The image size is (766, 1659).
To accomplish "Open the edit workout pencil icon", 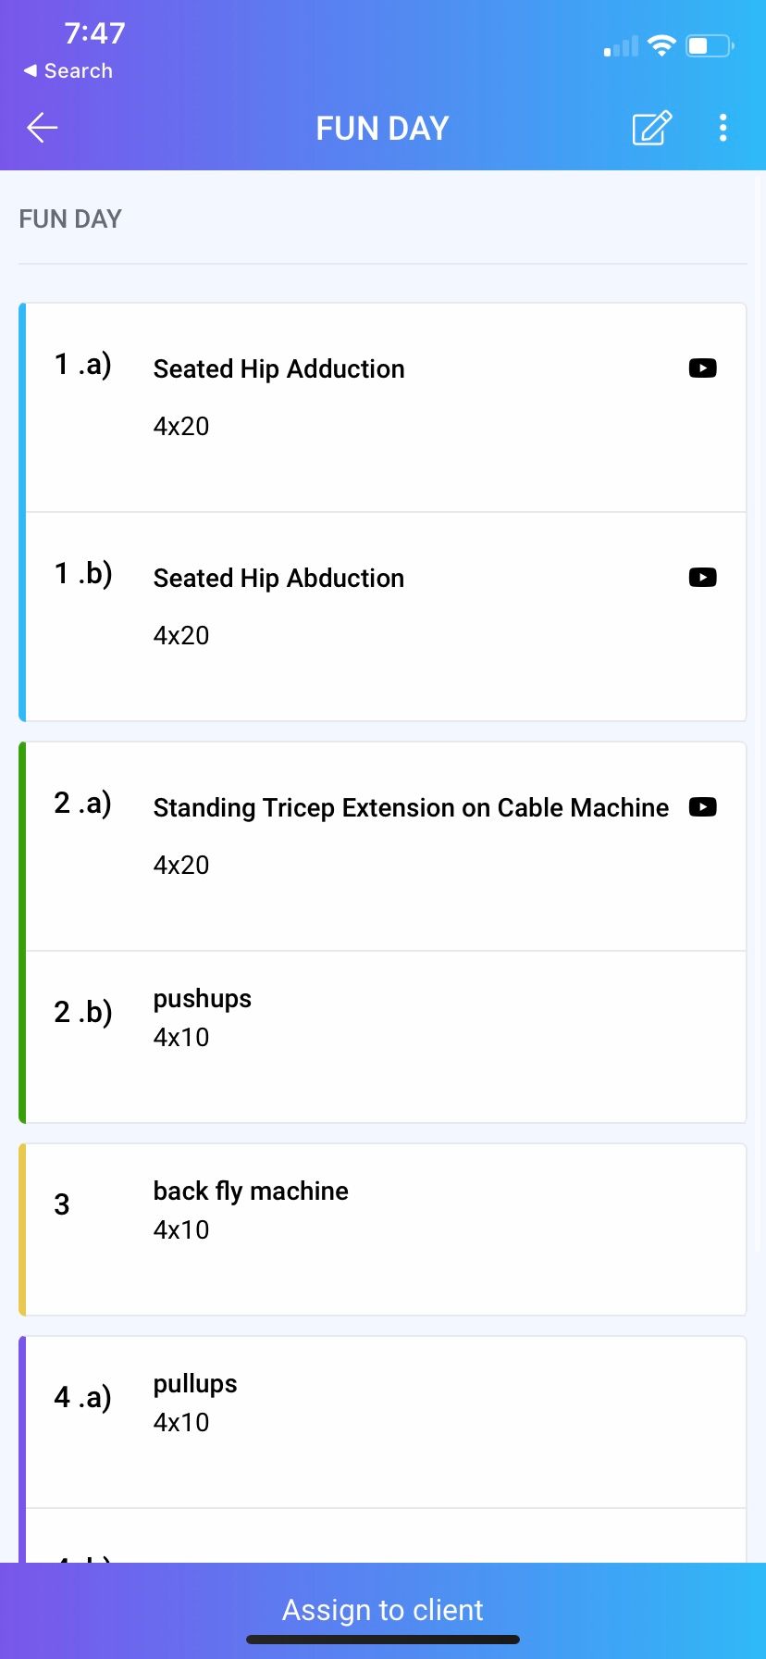I will coord(651,128).
